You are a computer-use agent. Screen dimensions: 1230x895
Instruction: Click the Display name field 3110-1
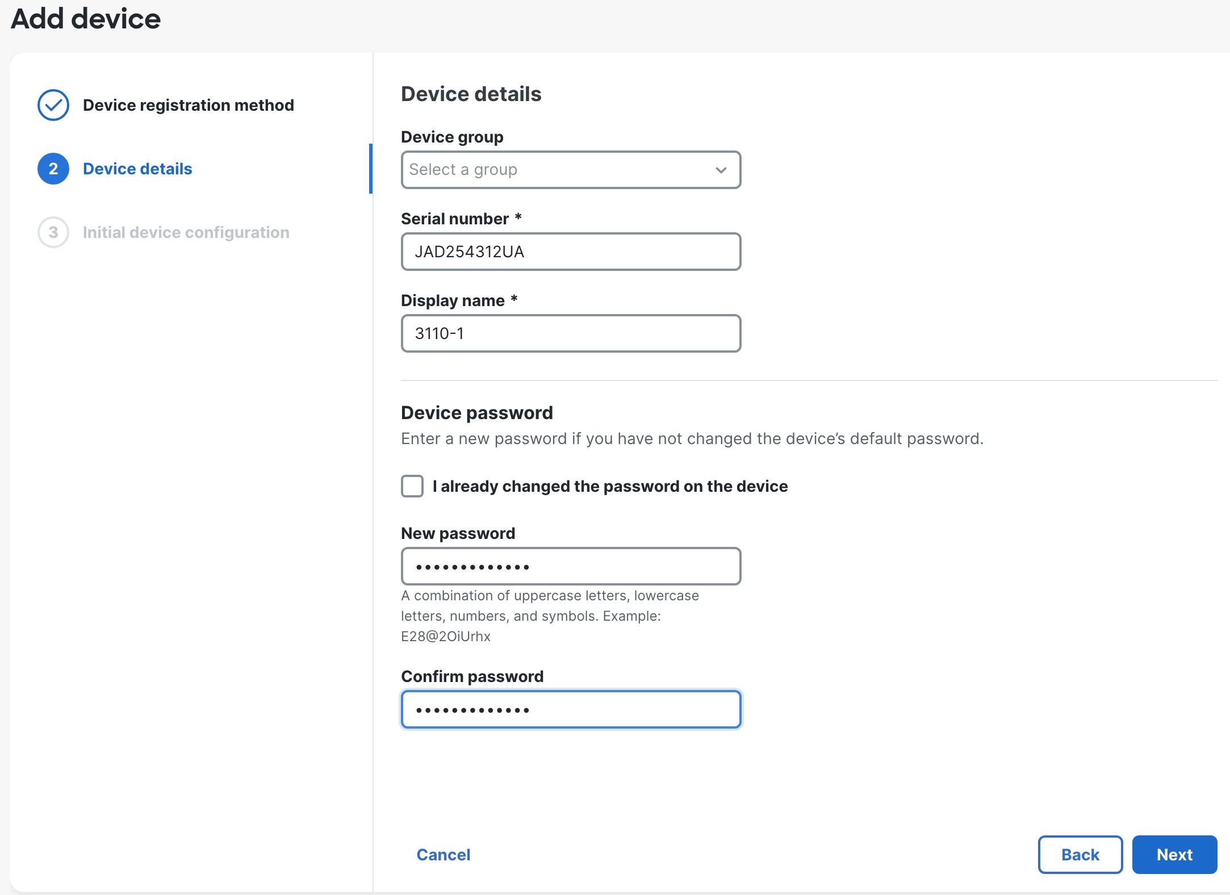[x=571, y=333]
